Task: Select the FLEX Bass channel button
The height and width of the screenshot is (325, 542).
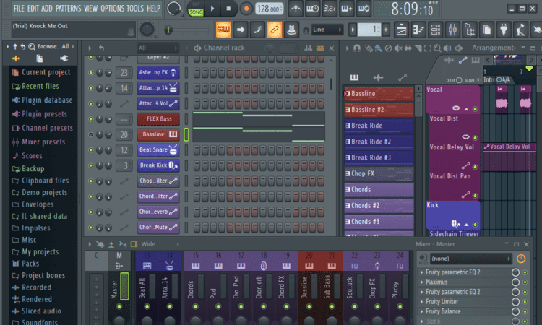Action: [x=158, y=119]
